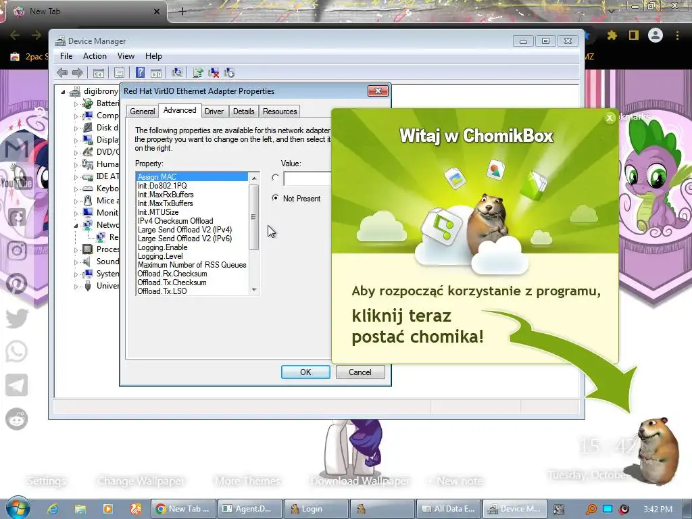This screenshot has width=692, height=519.
Task: Click the hamster character at bottom right
Action: pyautogui.click(x=658, y=450)
